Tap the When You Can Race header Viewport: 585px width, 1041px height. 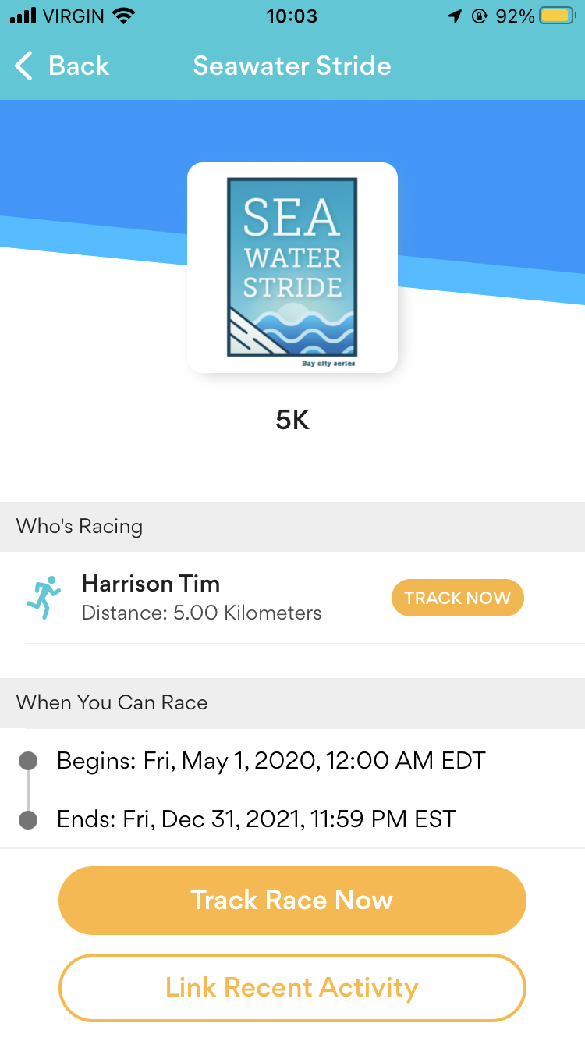point(112,702)
